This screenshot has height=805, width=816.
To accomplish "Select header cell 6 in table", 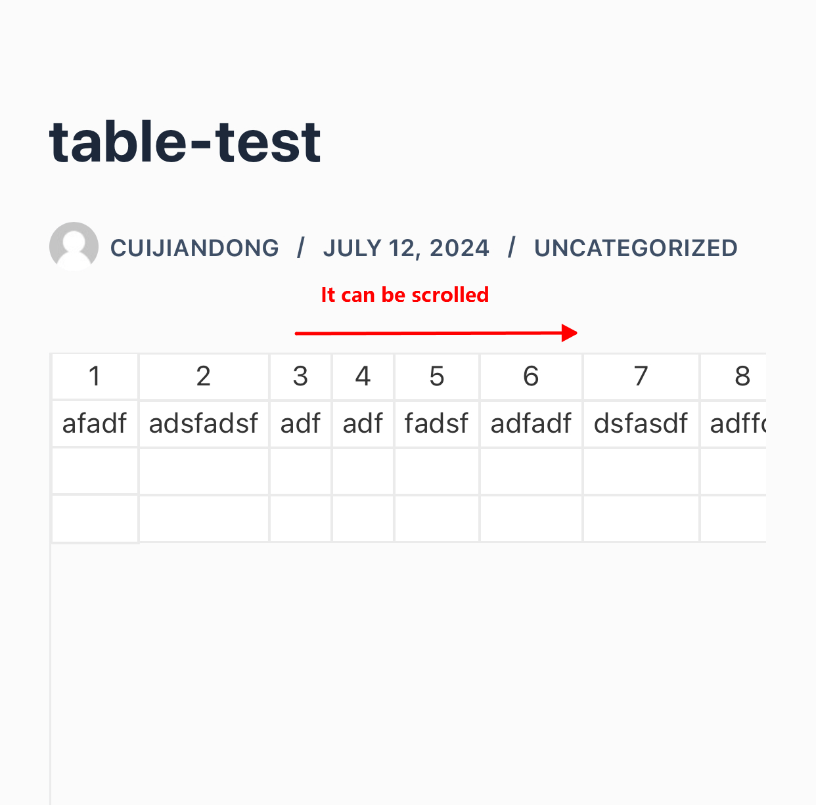I will coord(531,377).
